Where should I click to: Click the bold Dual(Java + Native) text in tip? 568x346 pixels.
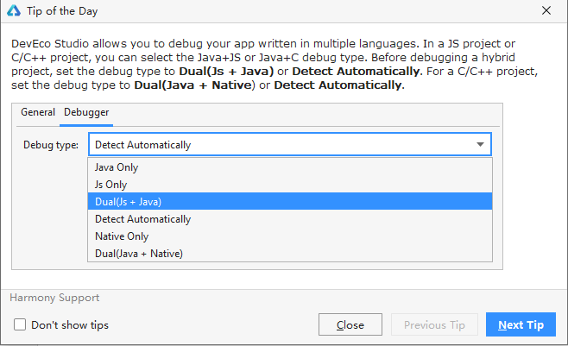pyautogui.click(x=194, y=85)
